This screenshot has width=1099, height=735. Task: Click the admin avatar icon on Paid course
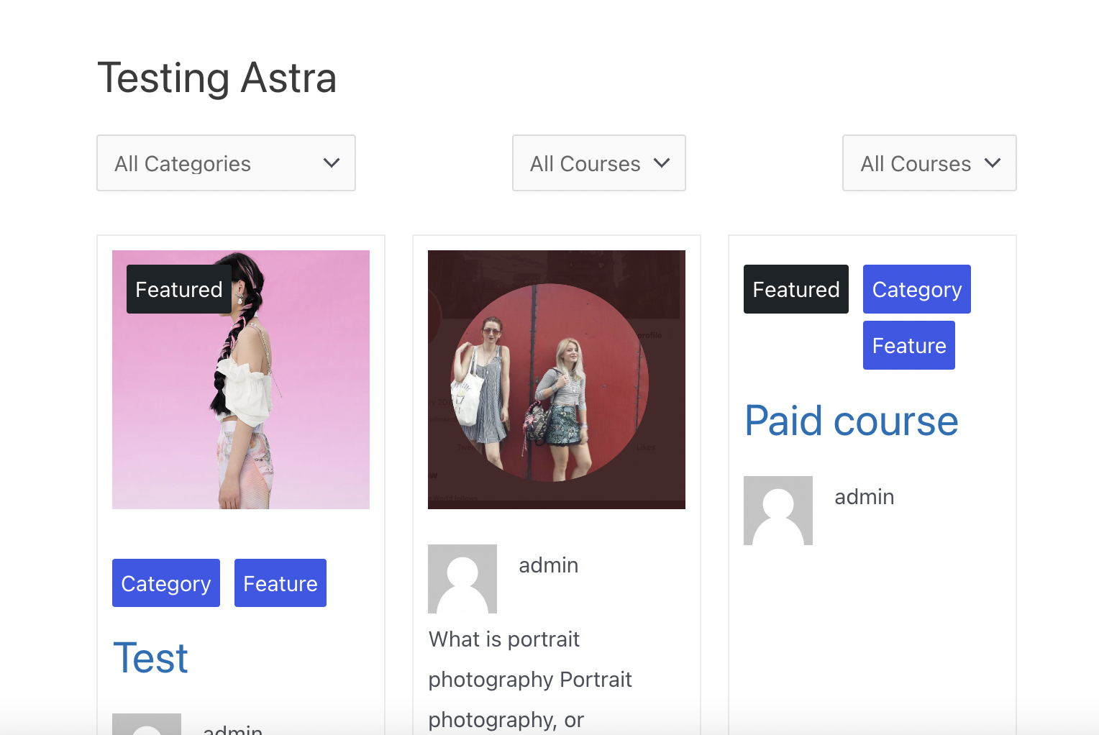(x=777, y=510)
